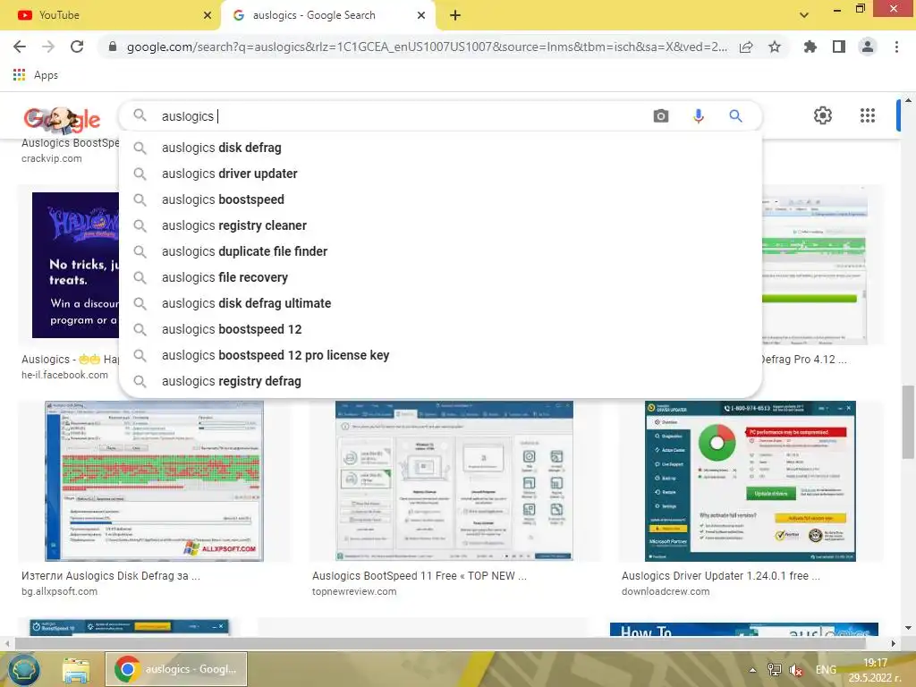
Task: Close the auslogics Google Search tab
Action: 421,15
